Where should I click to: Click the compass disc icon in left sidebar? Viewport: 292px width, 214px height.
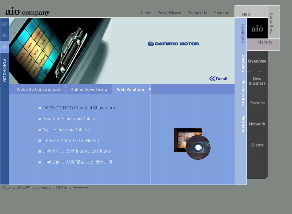click(4, 24)
